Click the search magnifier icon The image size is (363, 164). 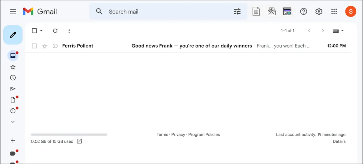99,11
